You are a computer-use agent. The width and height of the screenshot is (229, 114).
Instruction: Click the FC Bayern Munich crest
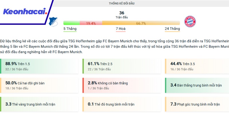pyautogui.click(x=190, y=21)
